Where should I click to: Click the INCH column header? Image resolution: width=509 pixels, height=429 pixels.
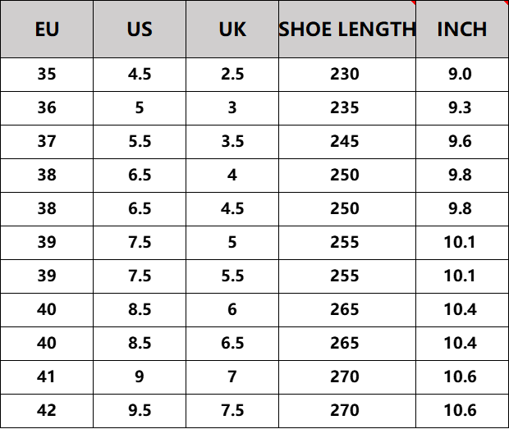coord(461,30)
